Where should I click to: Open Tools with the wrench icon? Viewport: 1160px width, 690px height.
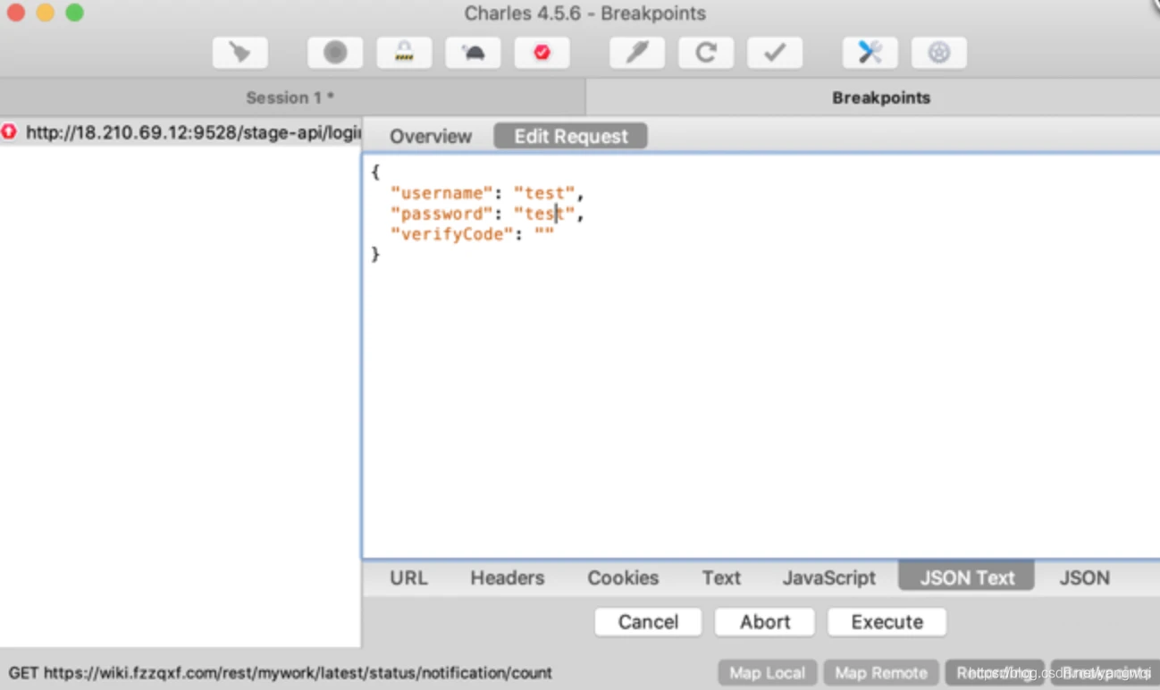click(870, 53)
